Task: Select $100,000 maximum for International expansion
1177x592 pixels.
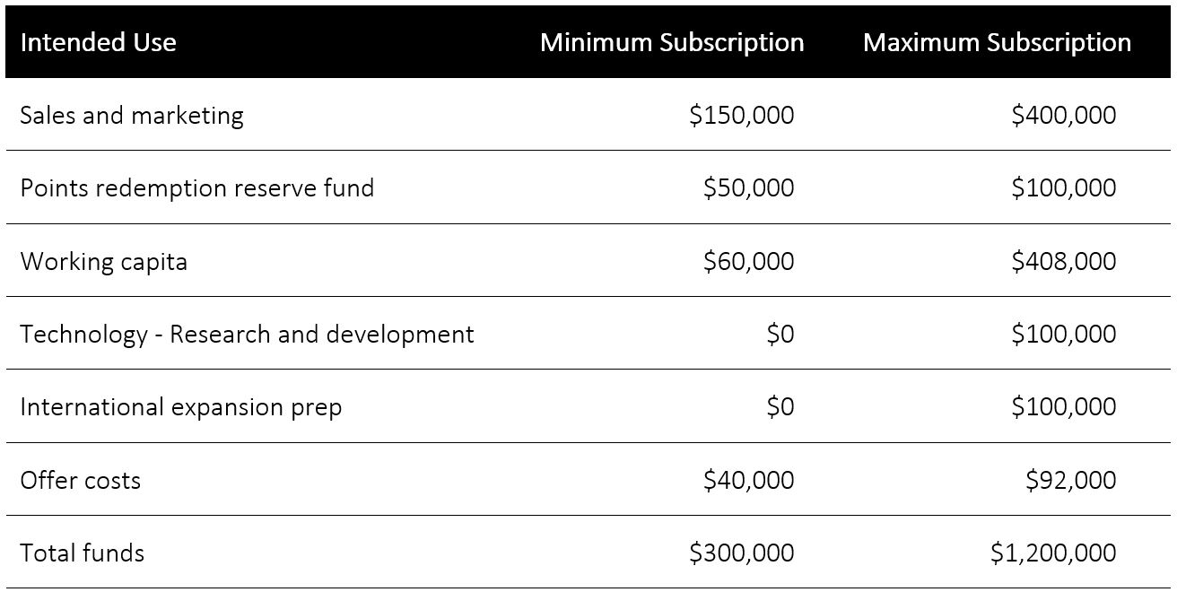Action: [x=1064, y=407]
